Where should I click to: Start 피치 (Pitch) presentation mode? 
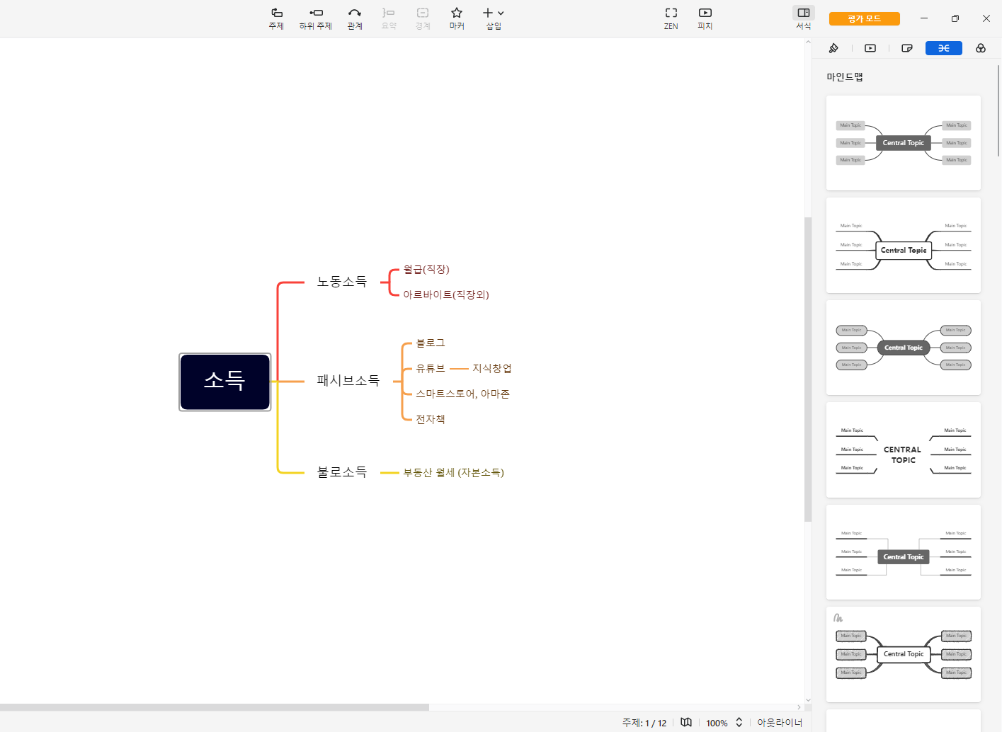(705, 18)
